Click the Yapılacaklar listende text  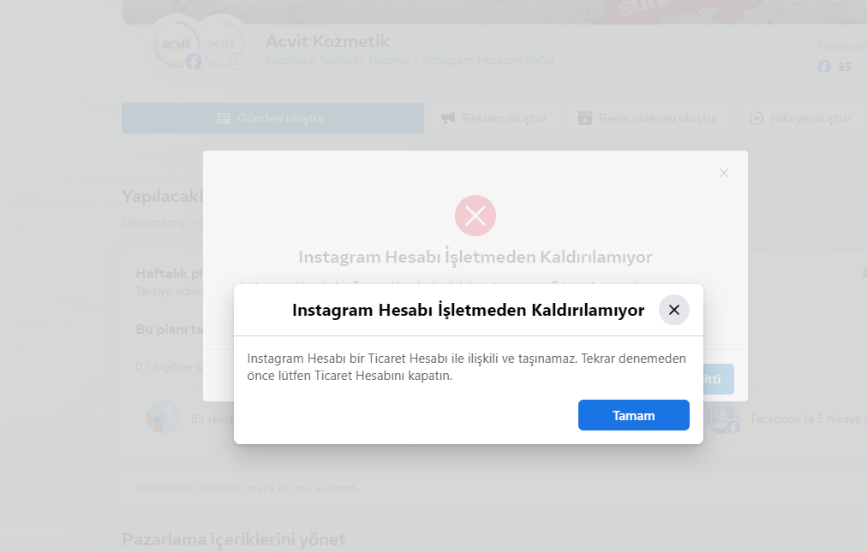tap(248, 489)
